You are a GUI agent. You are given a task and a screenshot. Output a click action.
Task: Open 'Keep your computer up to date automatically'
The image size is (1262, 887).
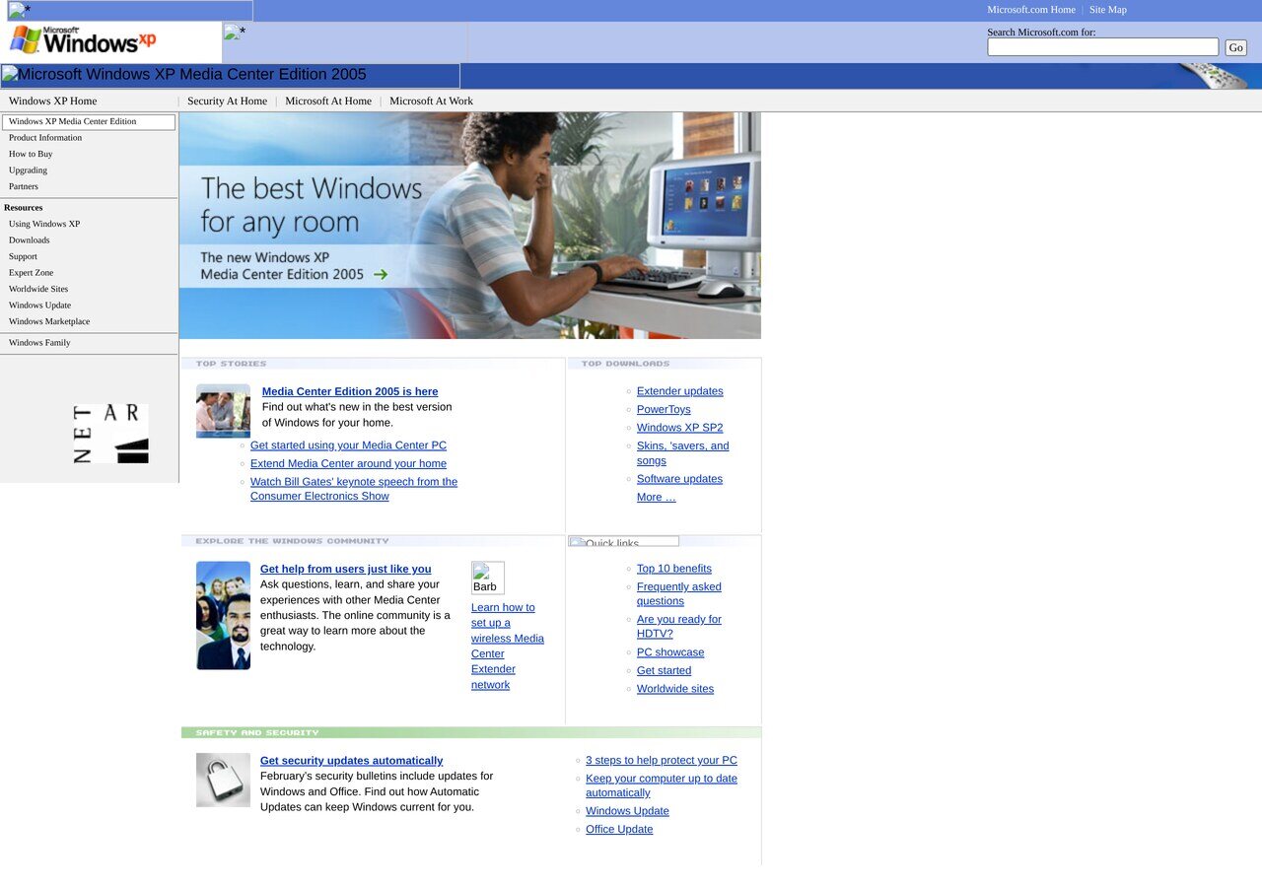[661, 785]
